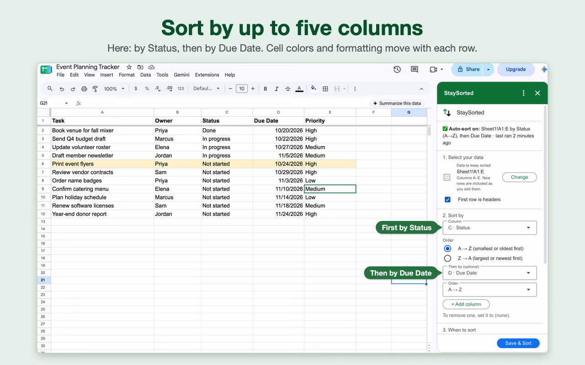
Task: Apply percent format icon
Action: (147, 89)
